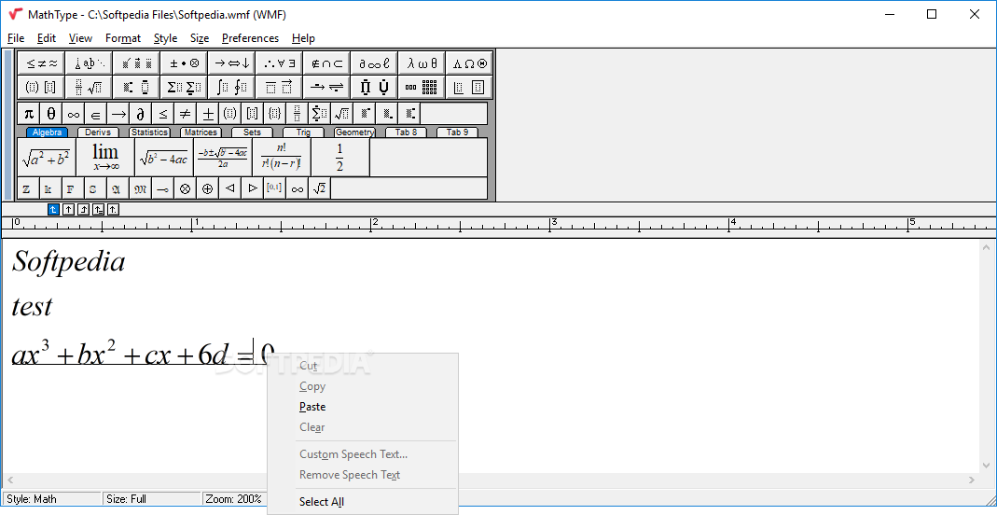Open the lowercase Greek palette (λ ω θ)
Image resolution: width=997 pixels, height=515 pixels.
pyautogui.click(x=422, y=63)
